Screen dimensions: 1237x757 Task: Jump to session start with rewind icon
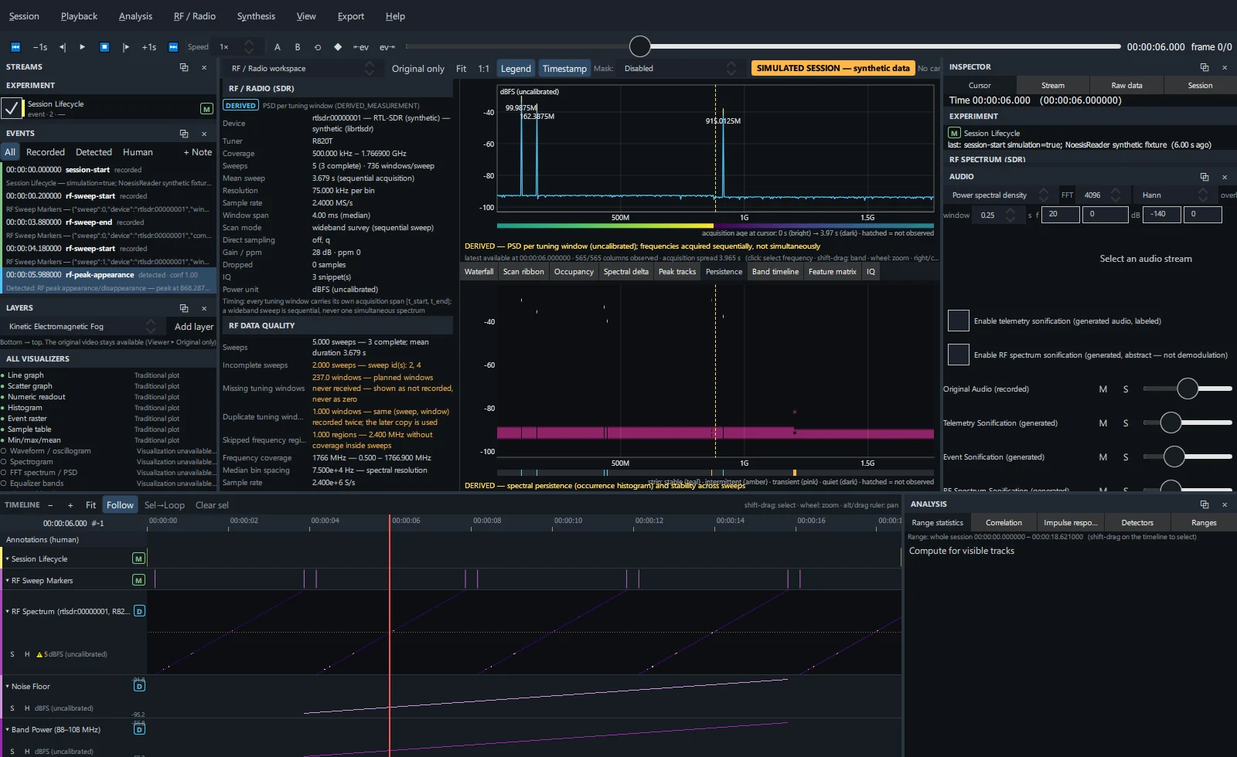click(15, 47)
